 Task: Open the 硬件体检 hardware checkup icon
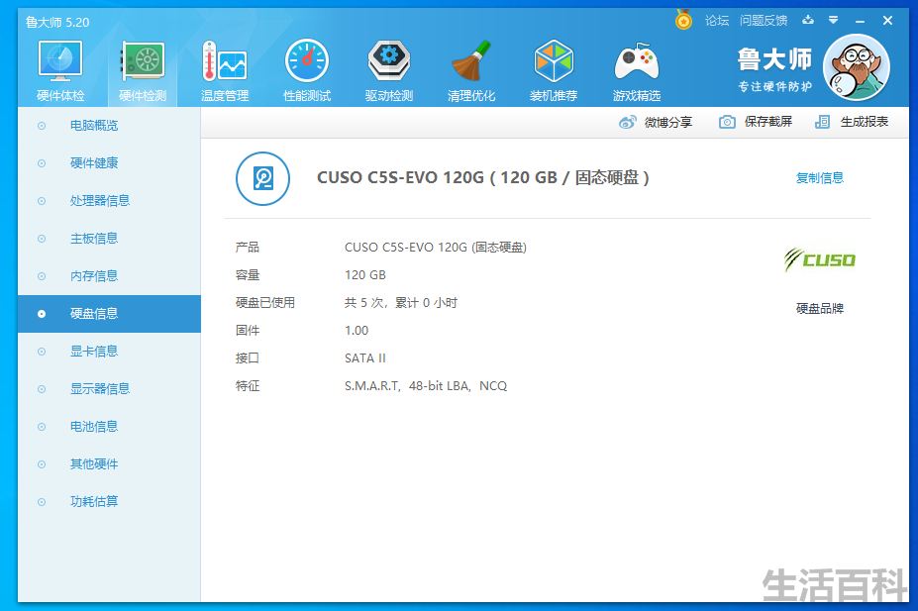(60, 59)
